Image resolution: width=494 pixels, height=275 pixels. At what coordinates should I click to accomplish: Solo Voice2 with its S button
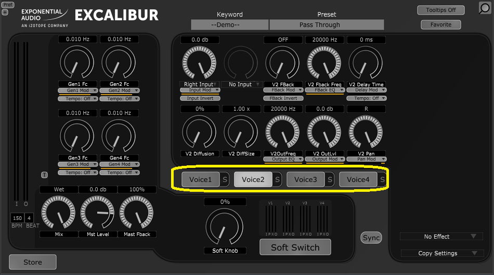[x=277, y=179]
